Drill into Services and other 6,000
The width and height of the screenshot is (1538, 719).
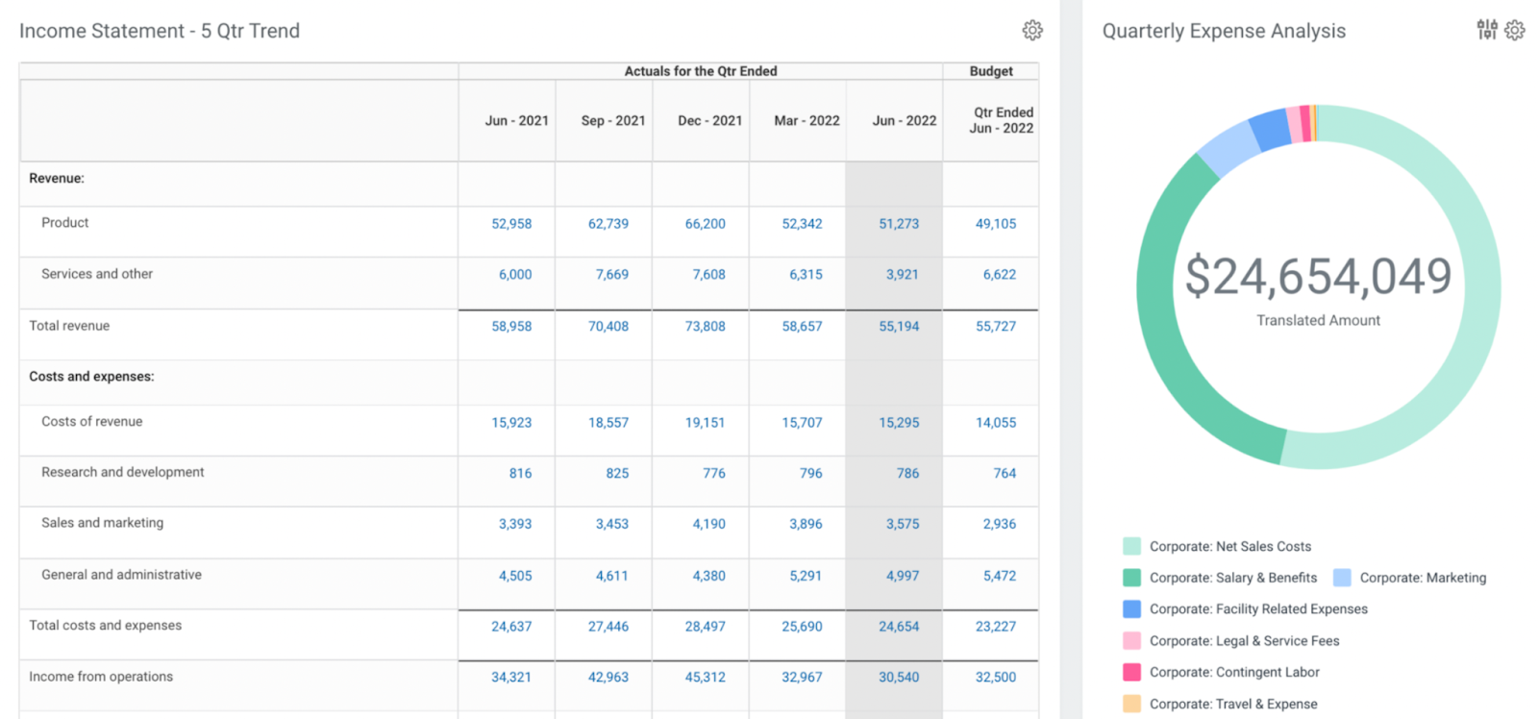tap(515, 275)
